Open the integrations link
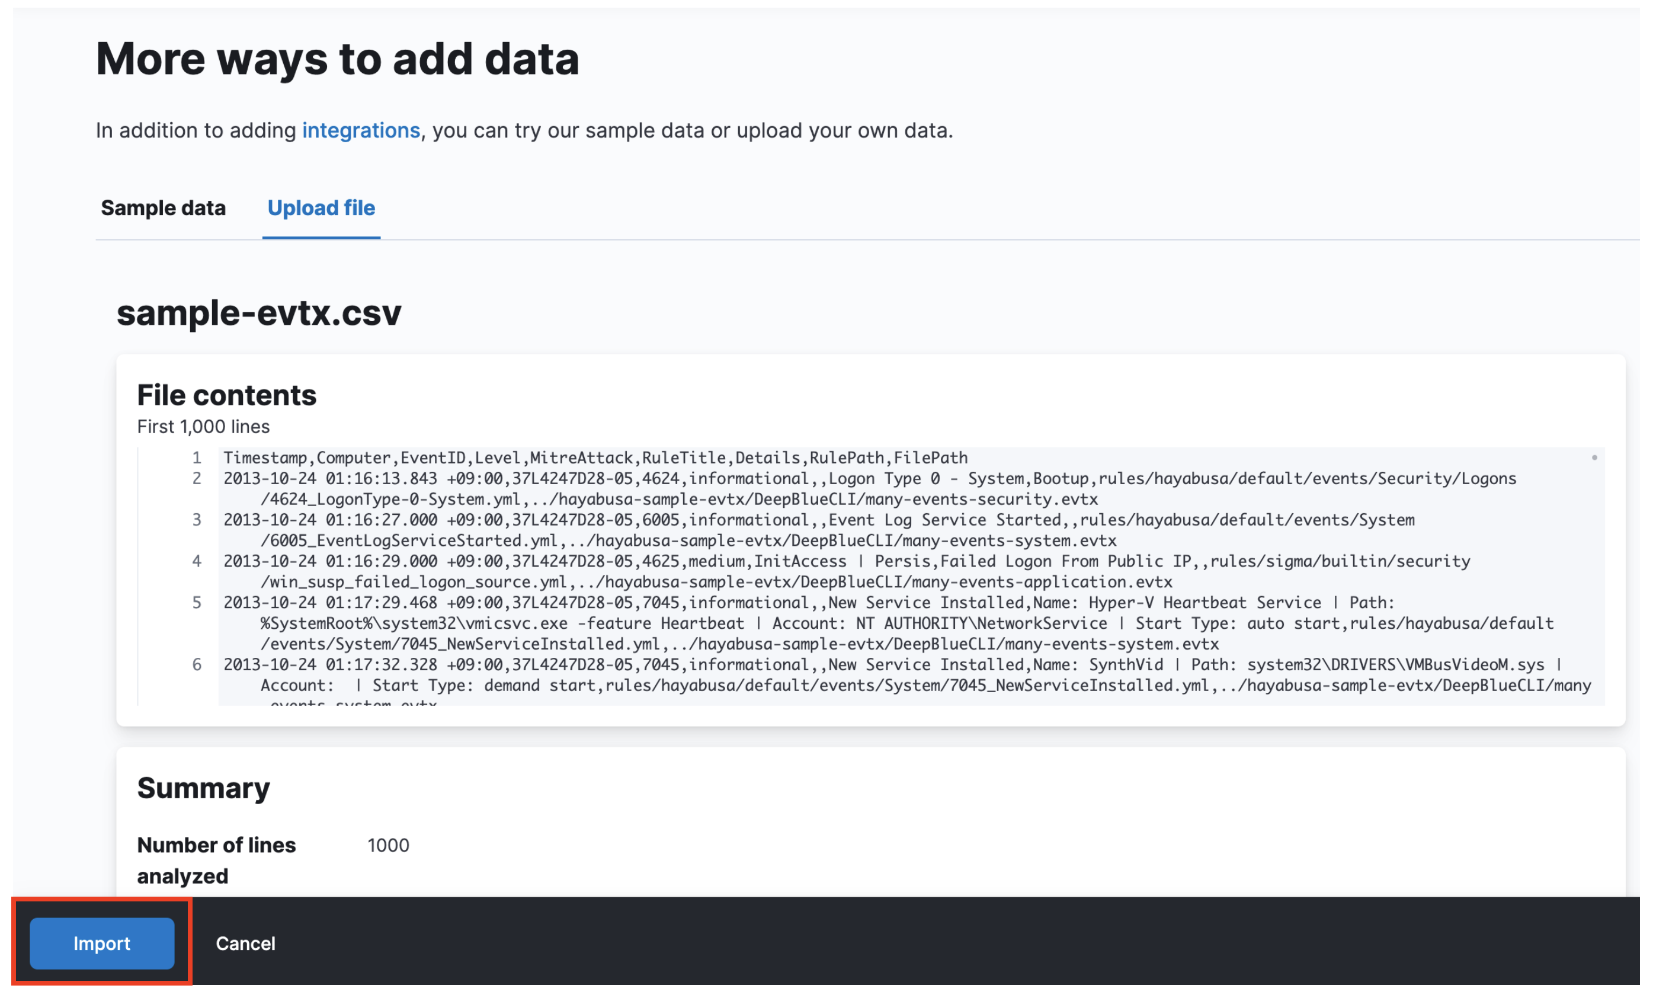This screenshot has width=1653, height=998. 361,130
